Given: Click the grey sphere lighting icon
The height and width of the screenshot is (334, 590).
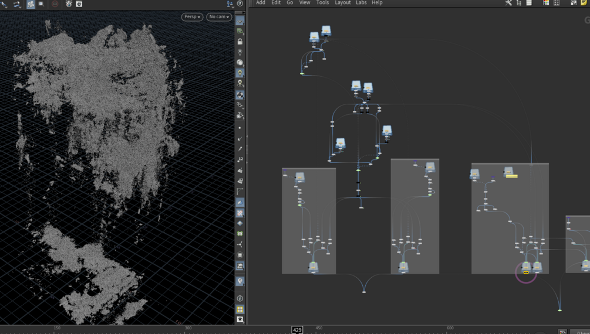Looking at the screenshot, I should (x=240, y=62).
